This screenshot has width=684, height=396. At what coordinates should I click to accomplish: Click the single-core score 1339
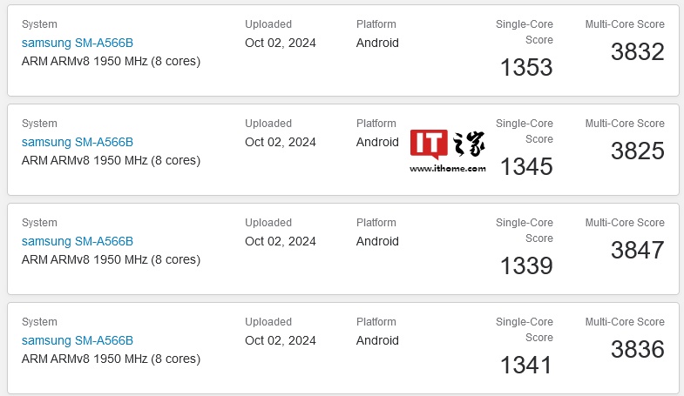(526, 266)
